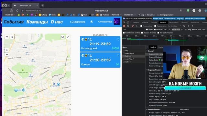The image size is (207, 116).
Task: Switch to the Sources DevTools tab
Action: click(x=154, y=23)
